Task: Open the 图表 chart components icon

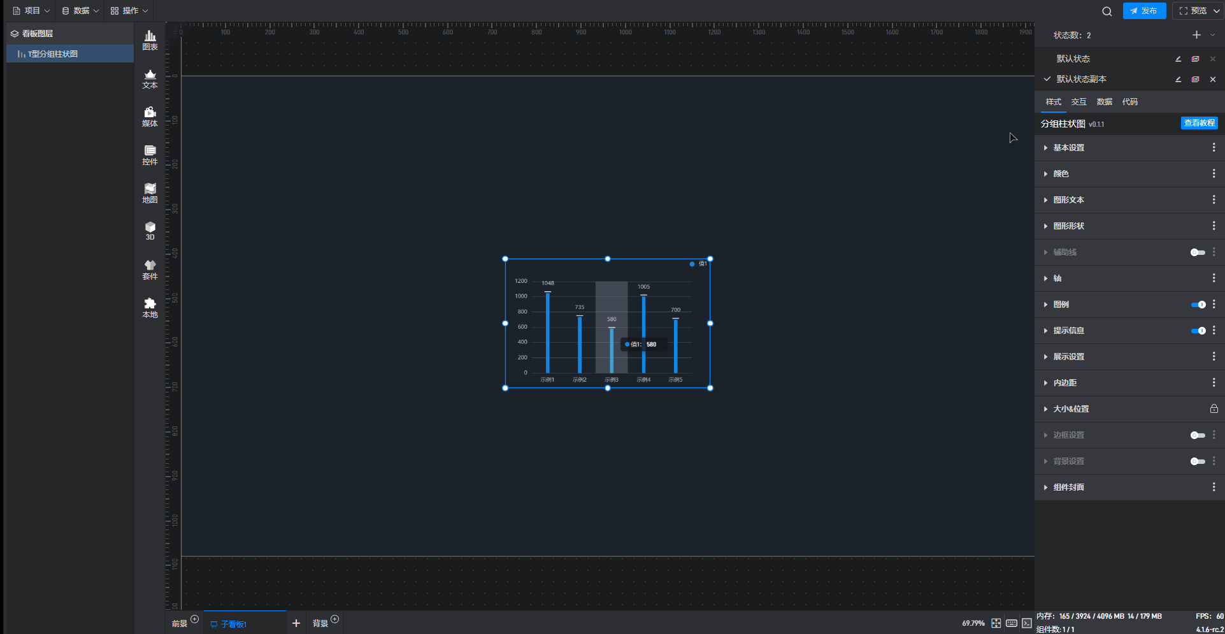Action: tap(150, 40)
